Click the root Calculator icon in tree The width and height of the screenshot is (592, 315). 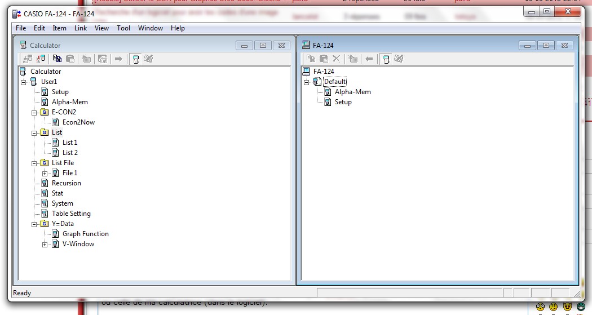click(x=23, y=72)
